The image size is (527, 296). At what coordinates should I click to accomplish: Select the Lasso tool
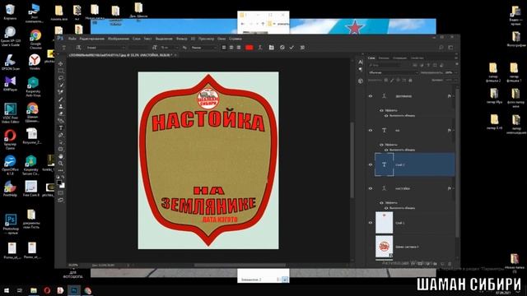61,78
